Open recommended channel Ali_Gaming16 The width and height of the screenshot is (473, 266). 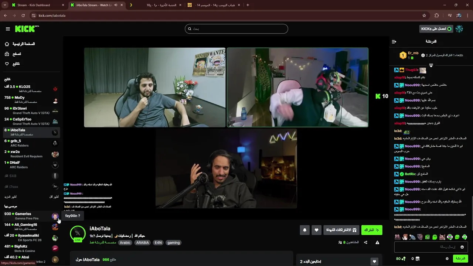(x=31, y=226)
